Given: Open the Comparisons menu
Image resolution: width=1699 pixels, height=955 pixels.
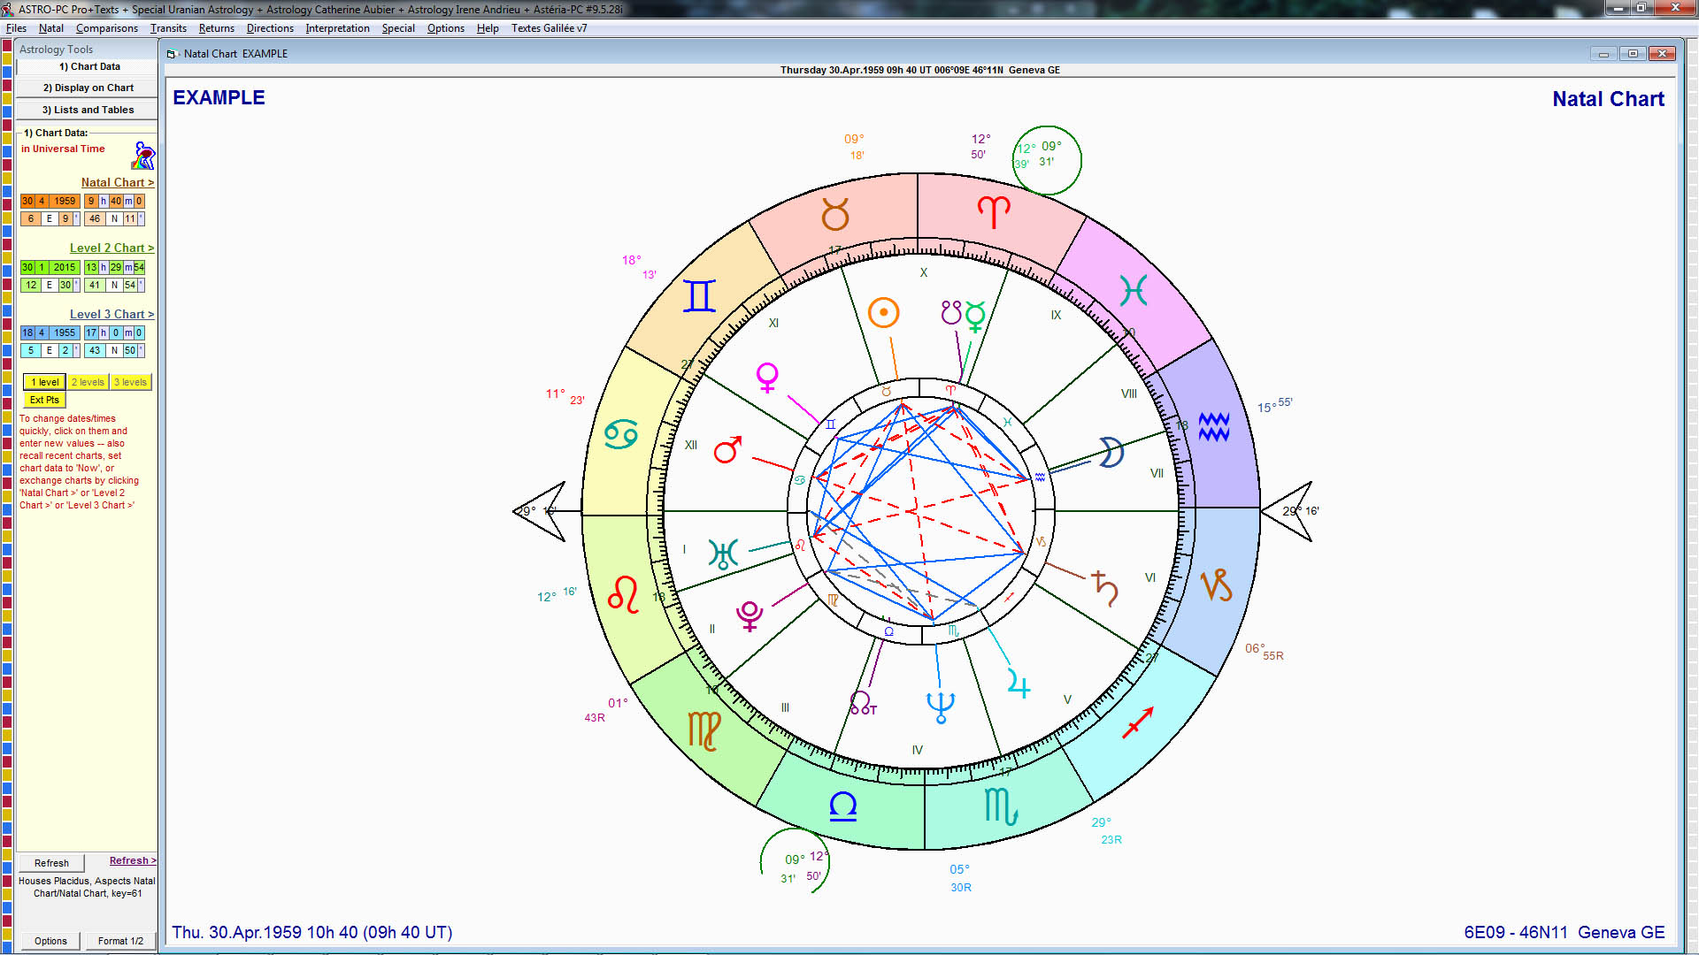Looking at the screenshot, I should click(107, 28).
